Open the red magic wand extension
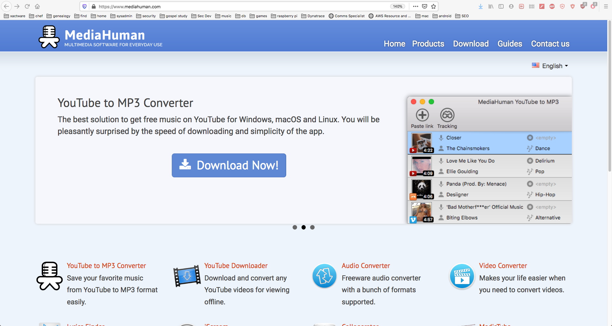The width and height of the screenshot is (612, 326). 542,6
